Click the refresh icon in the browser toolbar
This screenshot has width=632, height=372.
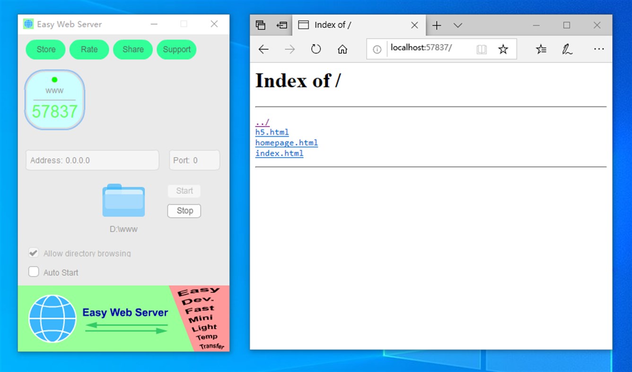[x=316, y=49]
